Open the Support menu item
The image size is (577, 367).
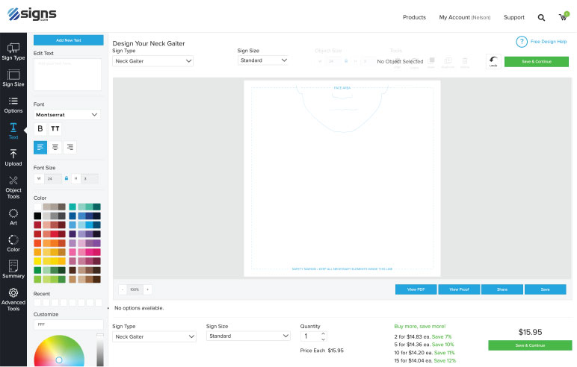pos(513,17)
